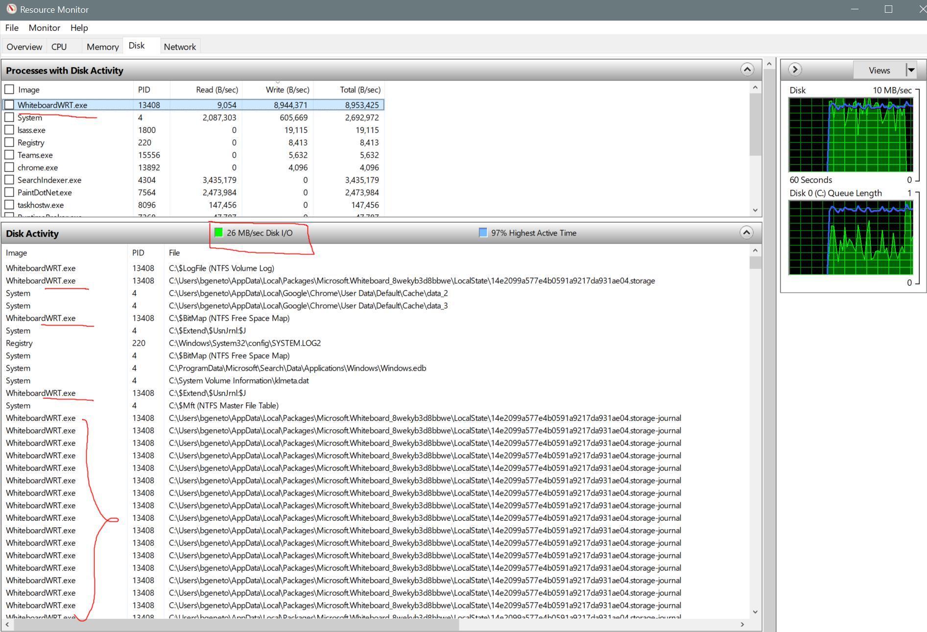The height and width of the screenshot is (632, 927).
Task: Switch to the Overview tab
Action: tap(24, 47)
